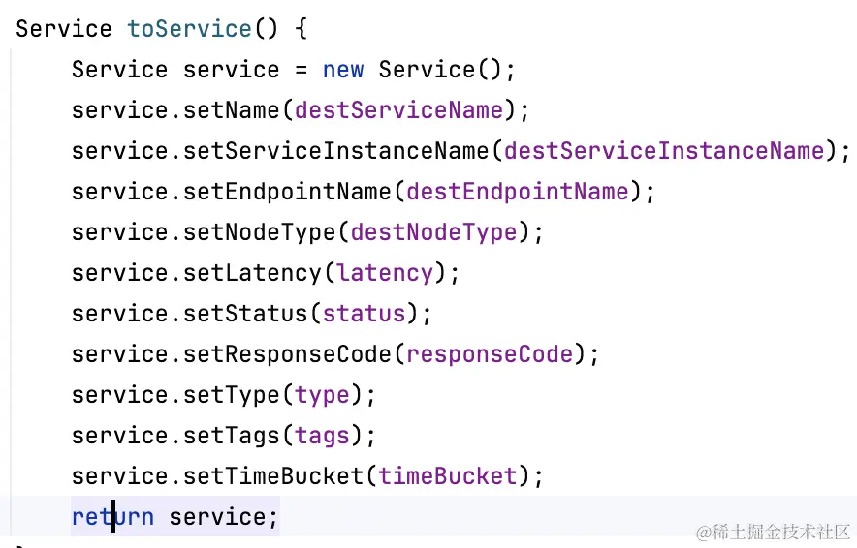This screenshot has width=857, height=548.
Task: Click timeBucket argument
Action: 448,476
